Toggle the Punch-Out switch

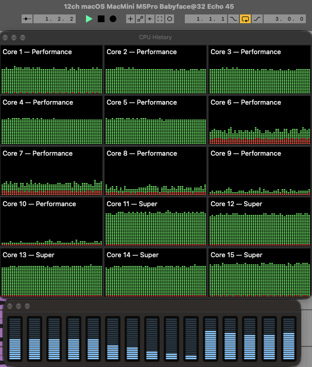(x=257, y=19)
